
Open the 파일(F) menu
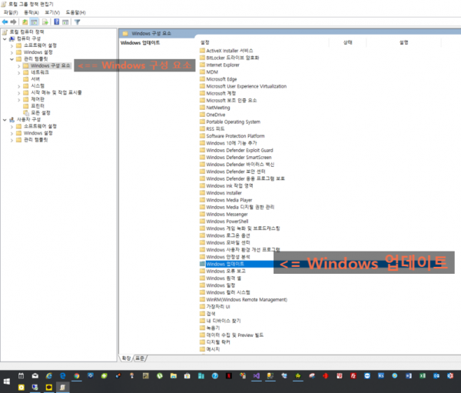pyautogui.click(x=11, y=12)
